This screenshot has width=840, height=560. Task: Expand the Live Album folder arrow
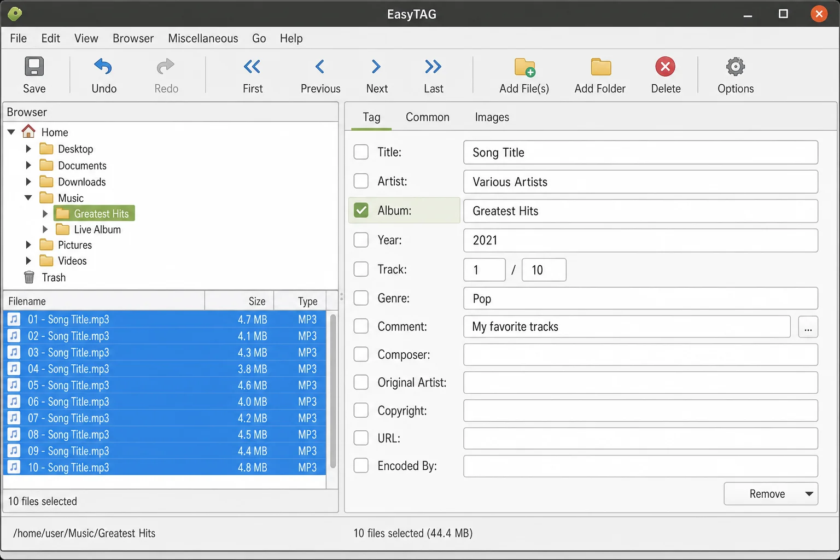(45, 229)
